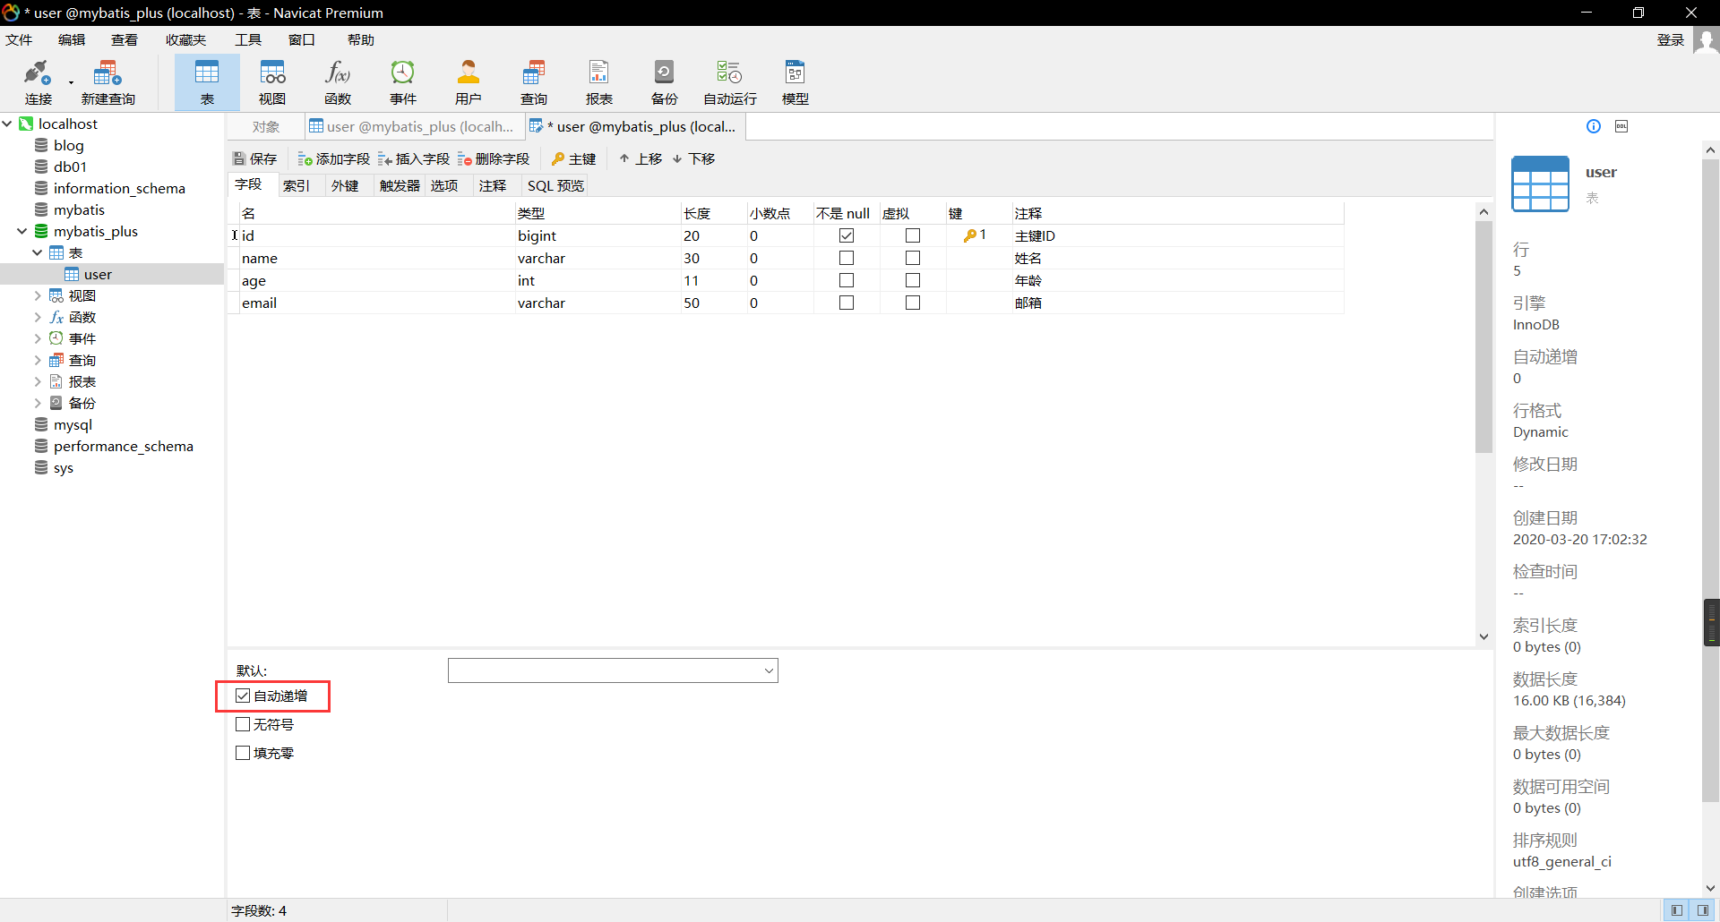
Task: Click the info icon in right panel
Action: [x=1594, y=126]
